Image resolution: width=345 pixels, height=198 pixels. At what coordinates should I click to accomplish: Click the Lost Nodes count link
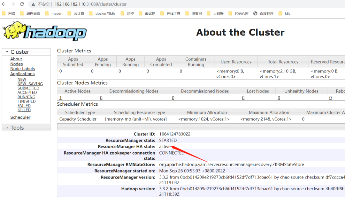(243, 98)
